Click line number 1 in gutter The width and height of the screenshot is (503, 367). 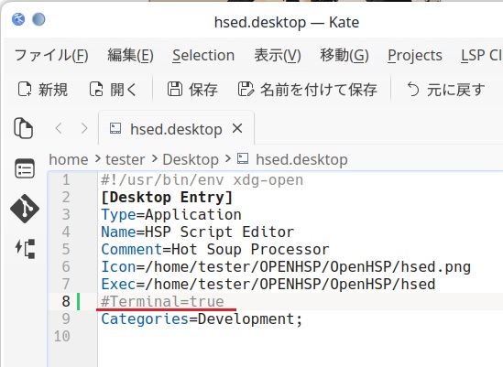pyautogui.click(x=66, y=179)
